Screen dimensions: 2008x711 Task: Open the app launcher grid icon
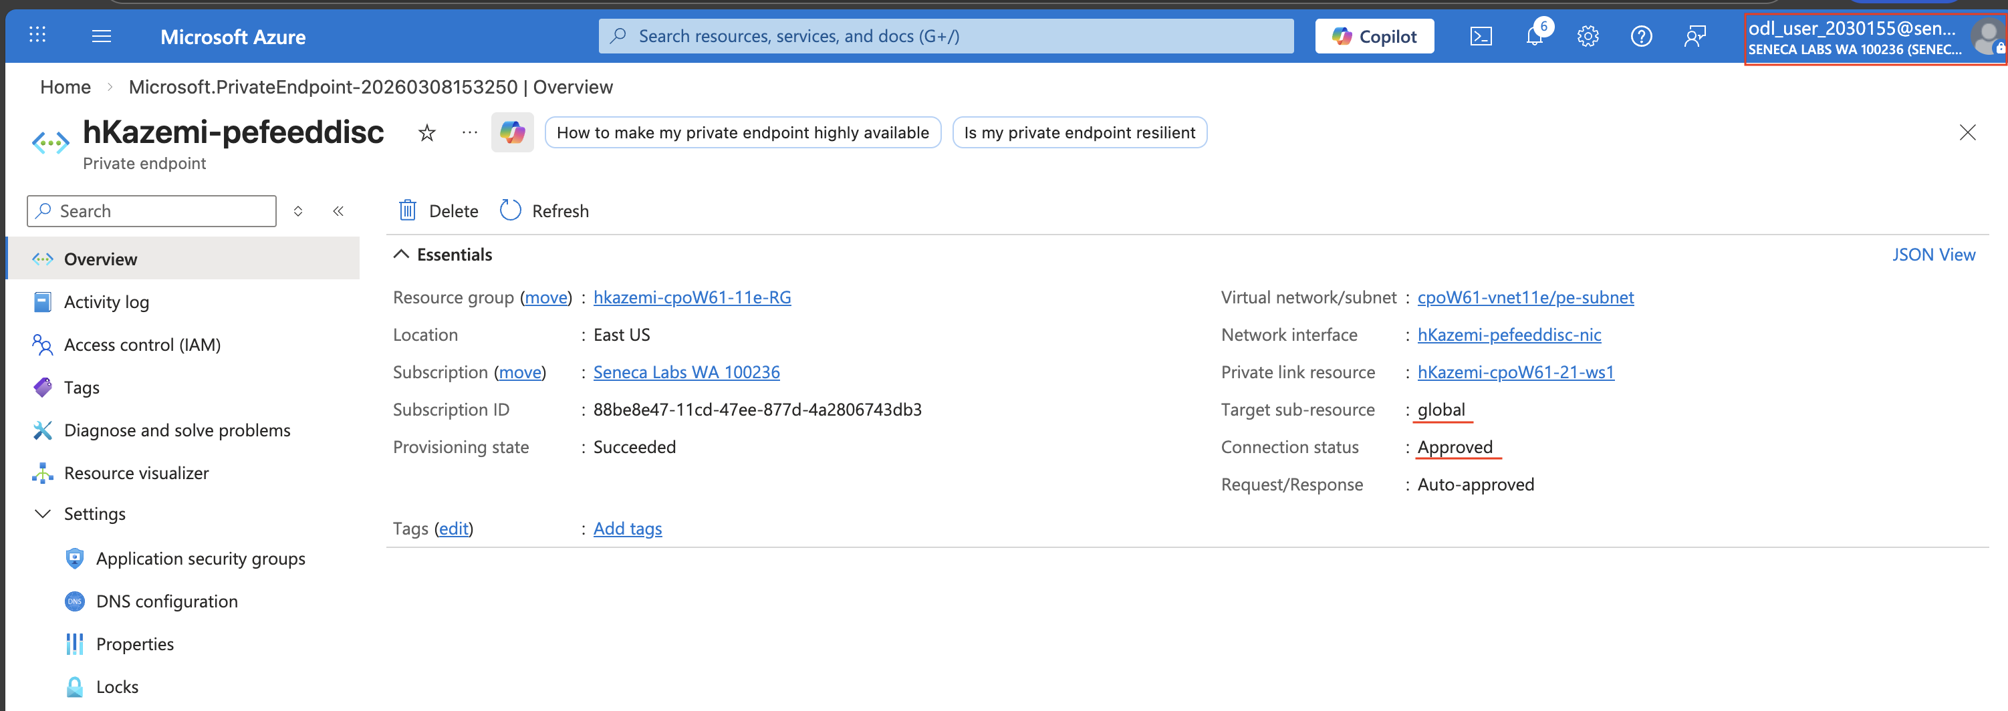[x=37, y=35]
